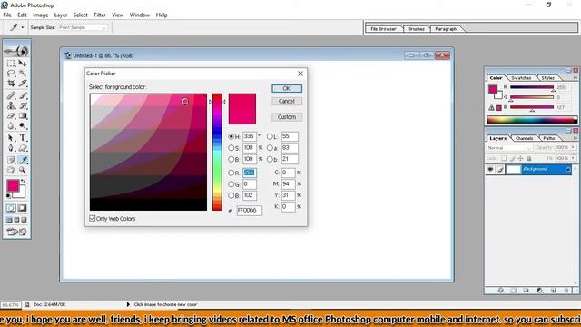
Task: Select the Path Selection tool
Action: (11, 138)
